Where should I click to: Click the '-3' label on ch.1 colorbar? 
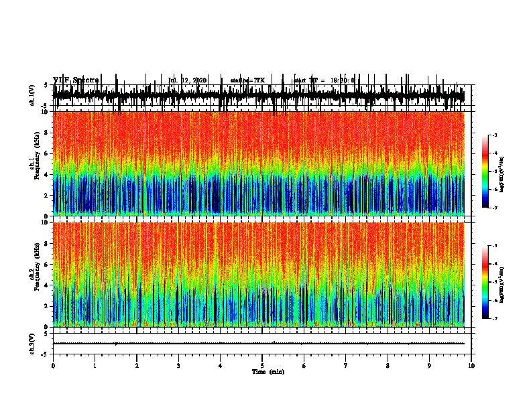tap(495, 135)
